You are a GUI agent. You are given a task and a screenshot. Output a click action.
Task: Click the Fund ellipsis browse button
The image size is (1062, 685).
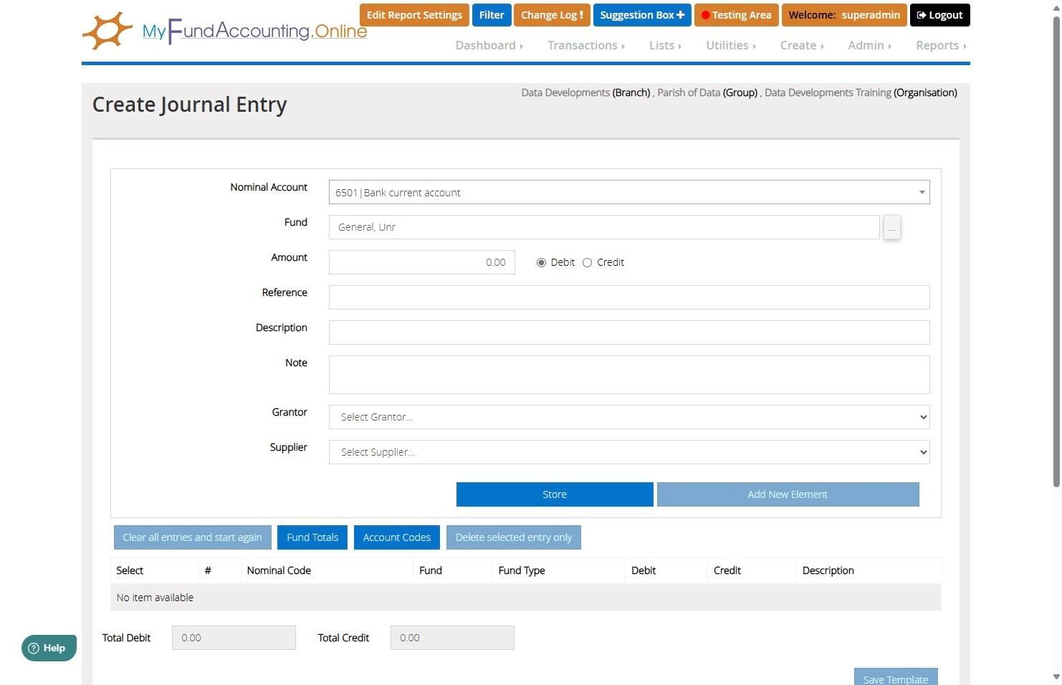tap(891, 228)
